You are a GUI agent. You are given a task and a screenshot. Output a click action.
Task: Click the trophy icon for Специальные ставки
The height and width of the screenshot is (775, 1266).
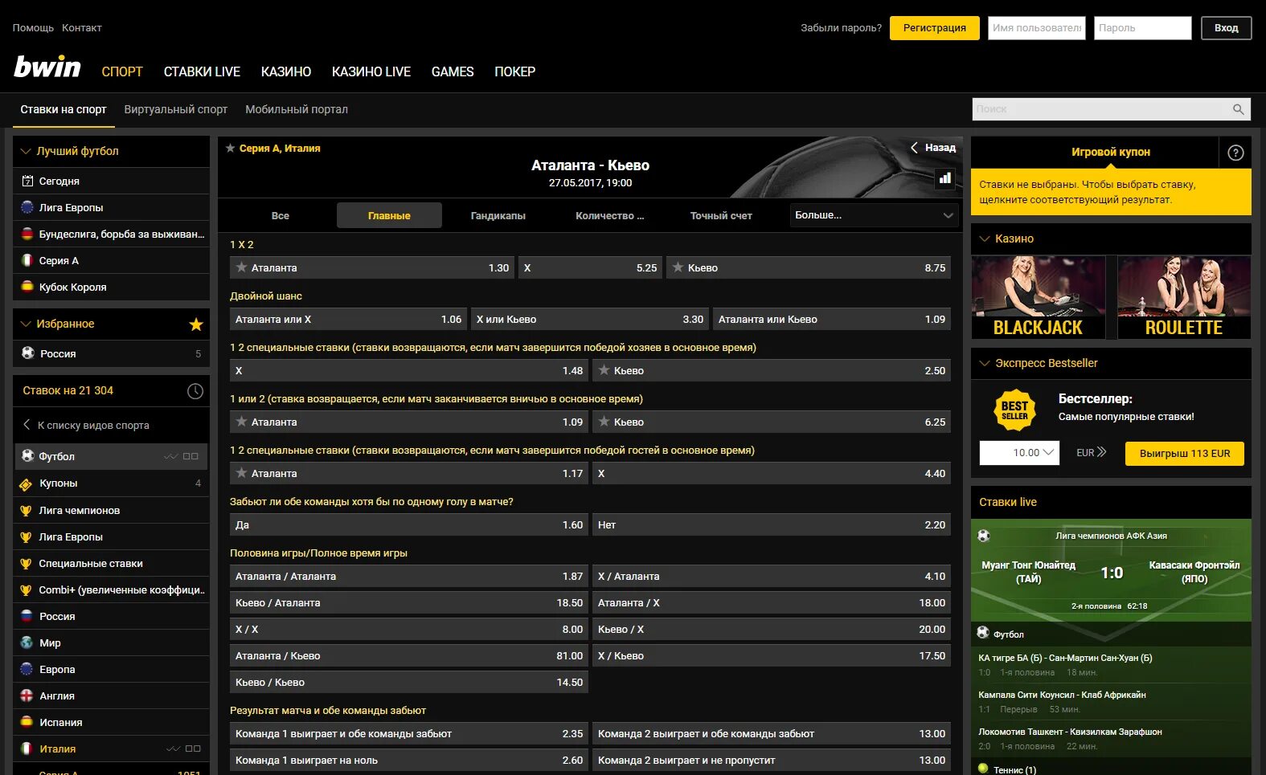point(26,564)
